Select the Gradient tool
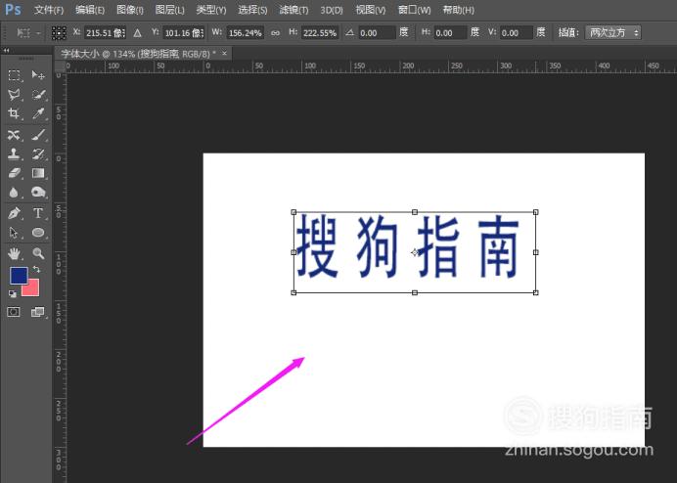 pos(38,173)
